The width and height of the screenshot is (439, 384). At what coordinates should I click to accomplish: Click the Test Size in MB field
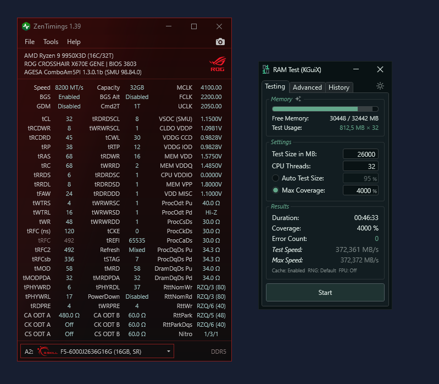click(360, 154)
